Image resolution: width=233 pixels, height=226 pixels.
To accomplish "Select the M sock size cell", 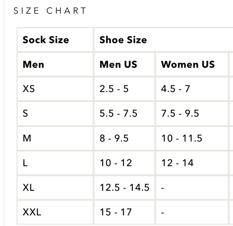I will [x=27, y=138].
